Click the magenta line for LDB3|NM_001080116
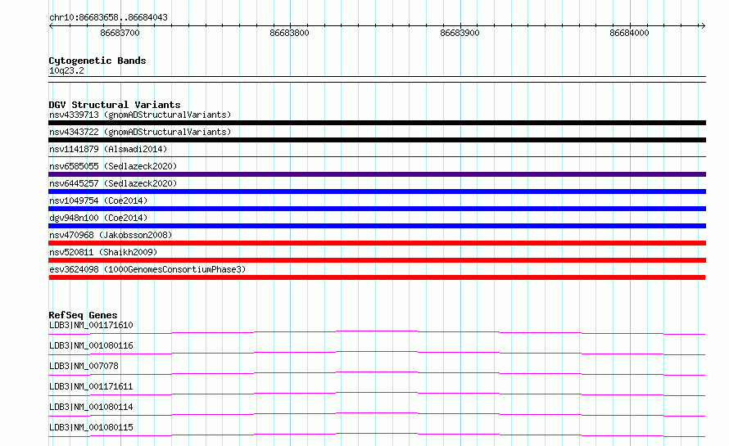Image resolution: width=729 pixels, height=446 pixels. click(x=377, y=353)
